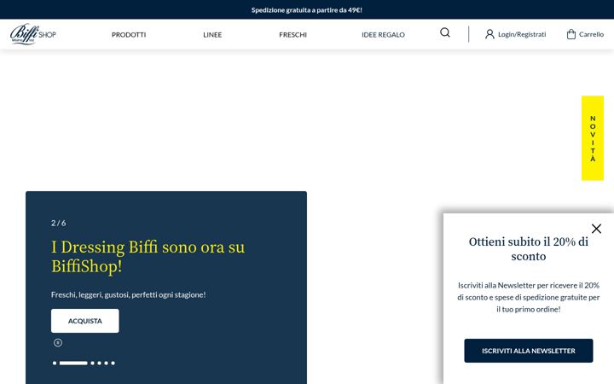Open the Linee menu
Screen dimensions: 614x384
click(212, 34)
